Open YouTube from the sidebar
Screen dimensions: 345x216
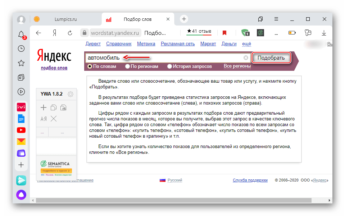[21, 130]
